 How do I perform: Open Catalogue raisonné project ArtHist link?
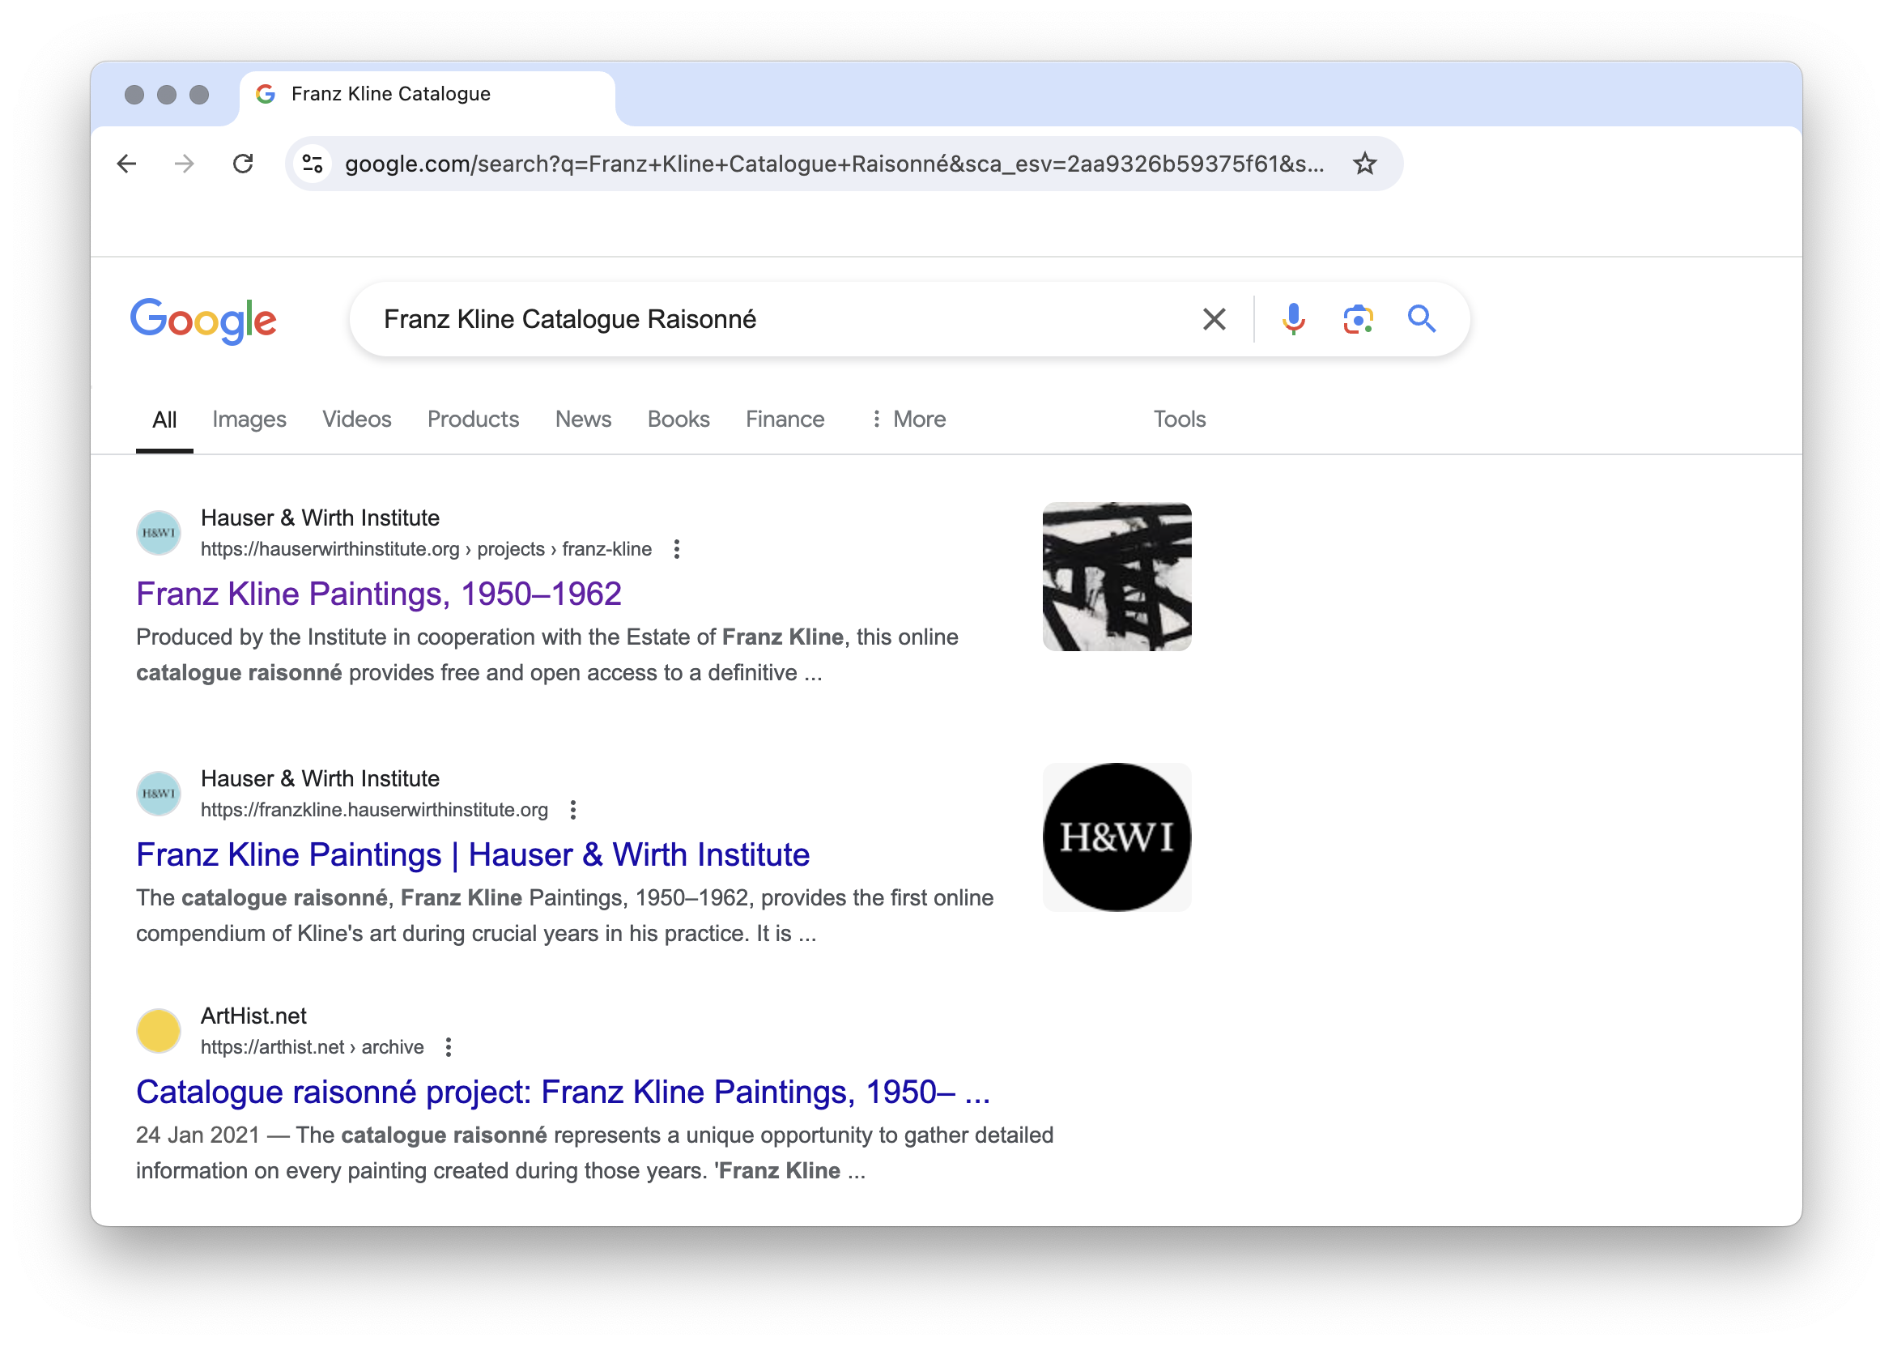563,1093
